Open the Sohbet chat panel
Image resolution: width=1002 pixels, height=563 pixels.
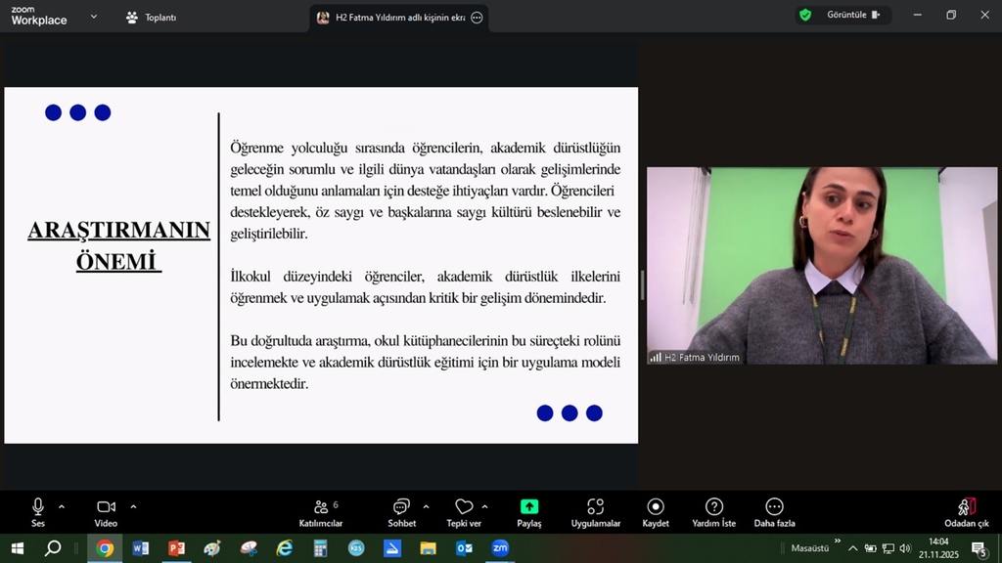click(x=401, y=506)
